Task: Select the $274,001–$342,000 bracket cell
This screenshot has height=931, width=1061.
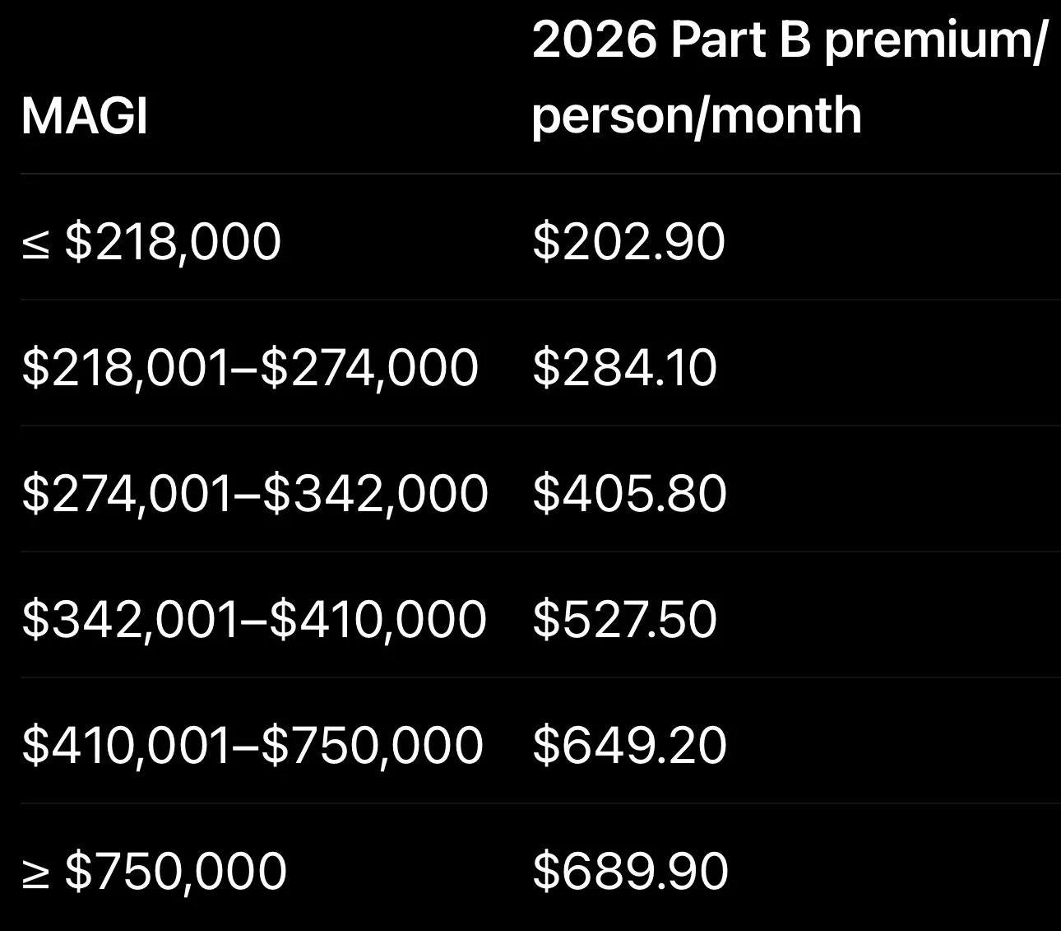Action: pos(255,494)
